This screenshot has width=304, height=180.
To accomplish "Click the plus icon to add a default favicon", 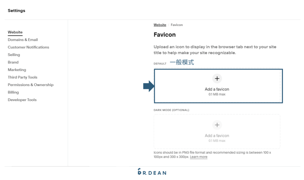I will 217,78.
